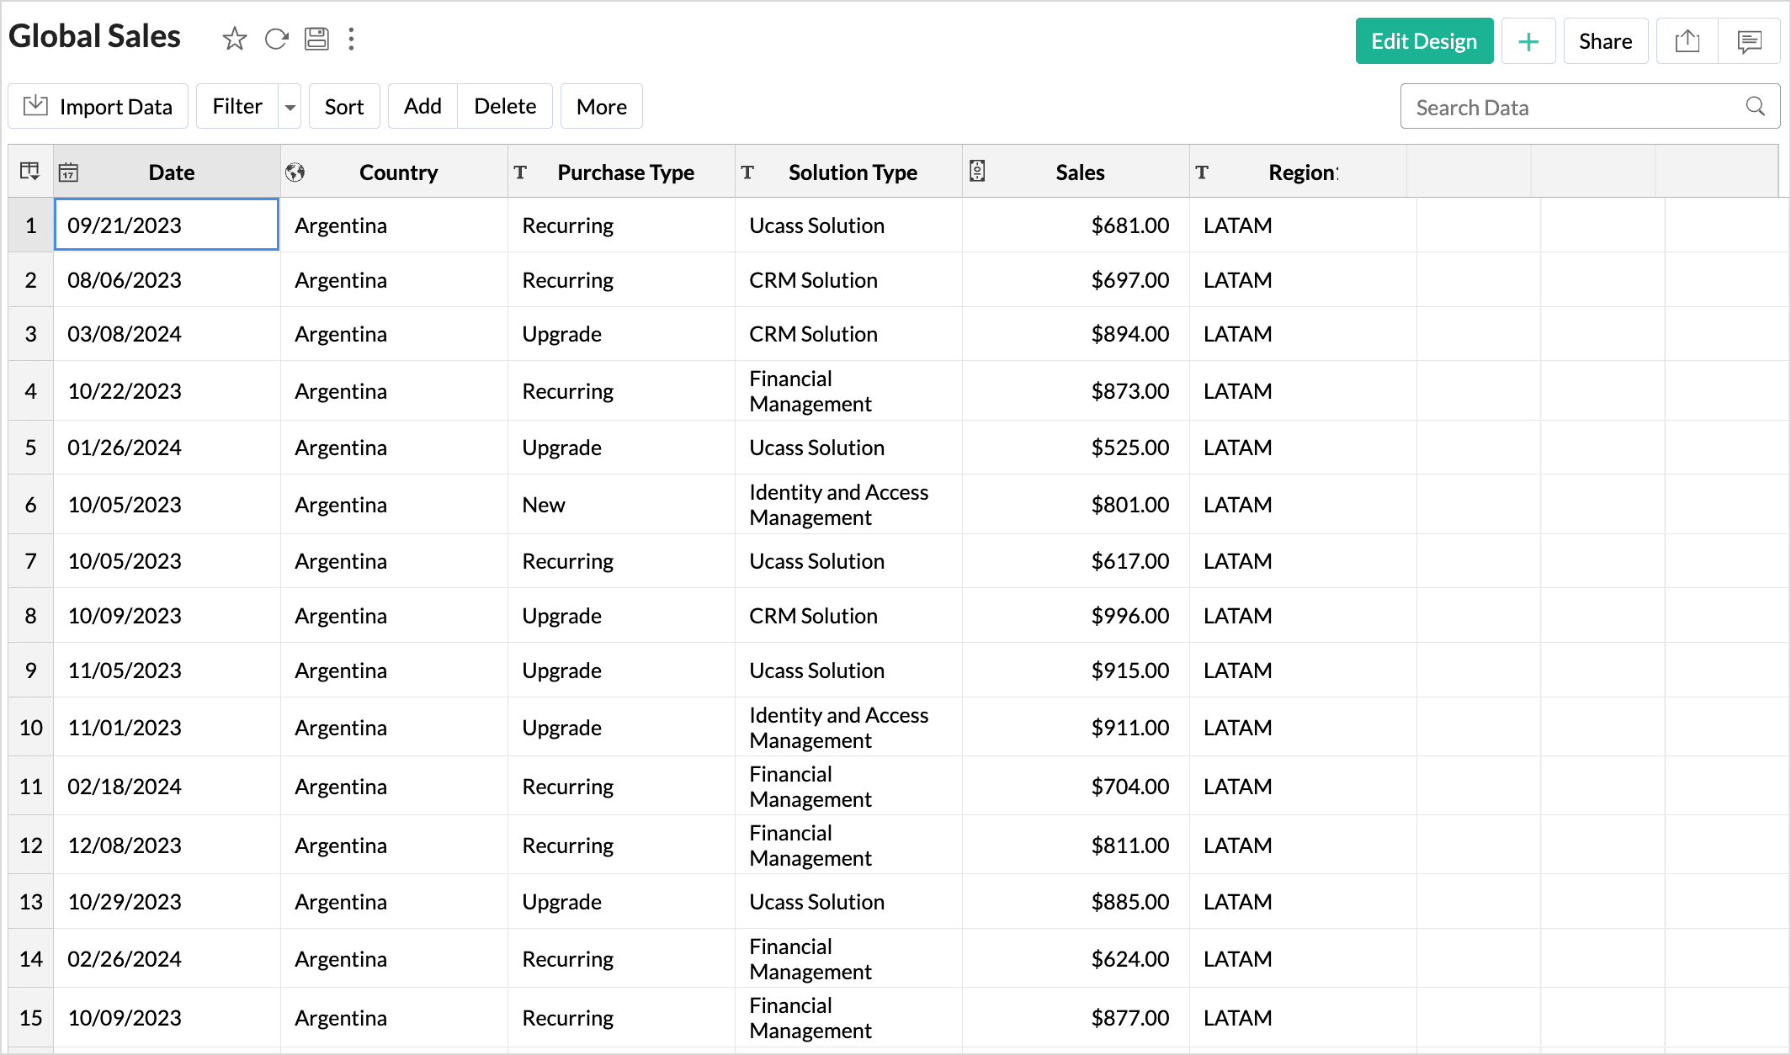Select row number 15
The height and width of the screenshot is (1055, 1791).
31,1018
